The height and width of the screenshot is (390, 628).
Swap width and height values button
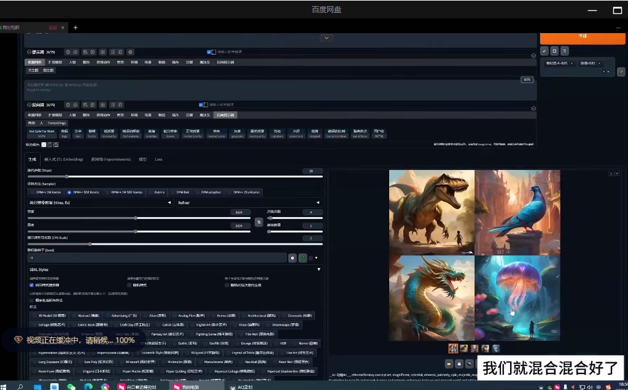coord(258,222)
